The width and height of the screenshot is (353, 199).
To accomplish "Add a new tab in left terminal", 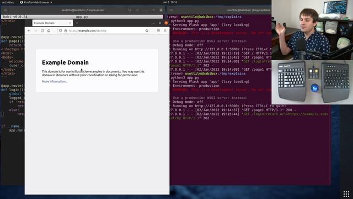I will pyautogui.click(x=5, y=10).
